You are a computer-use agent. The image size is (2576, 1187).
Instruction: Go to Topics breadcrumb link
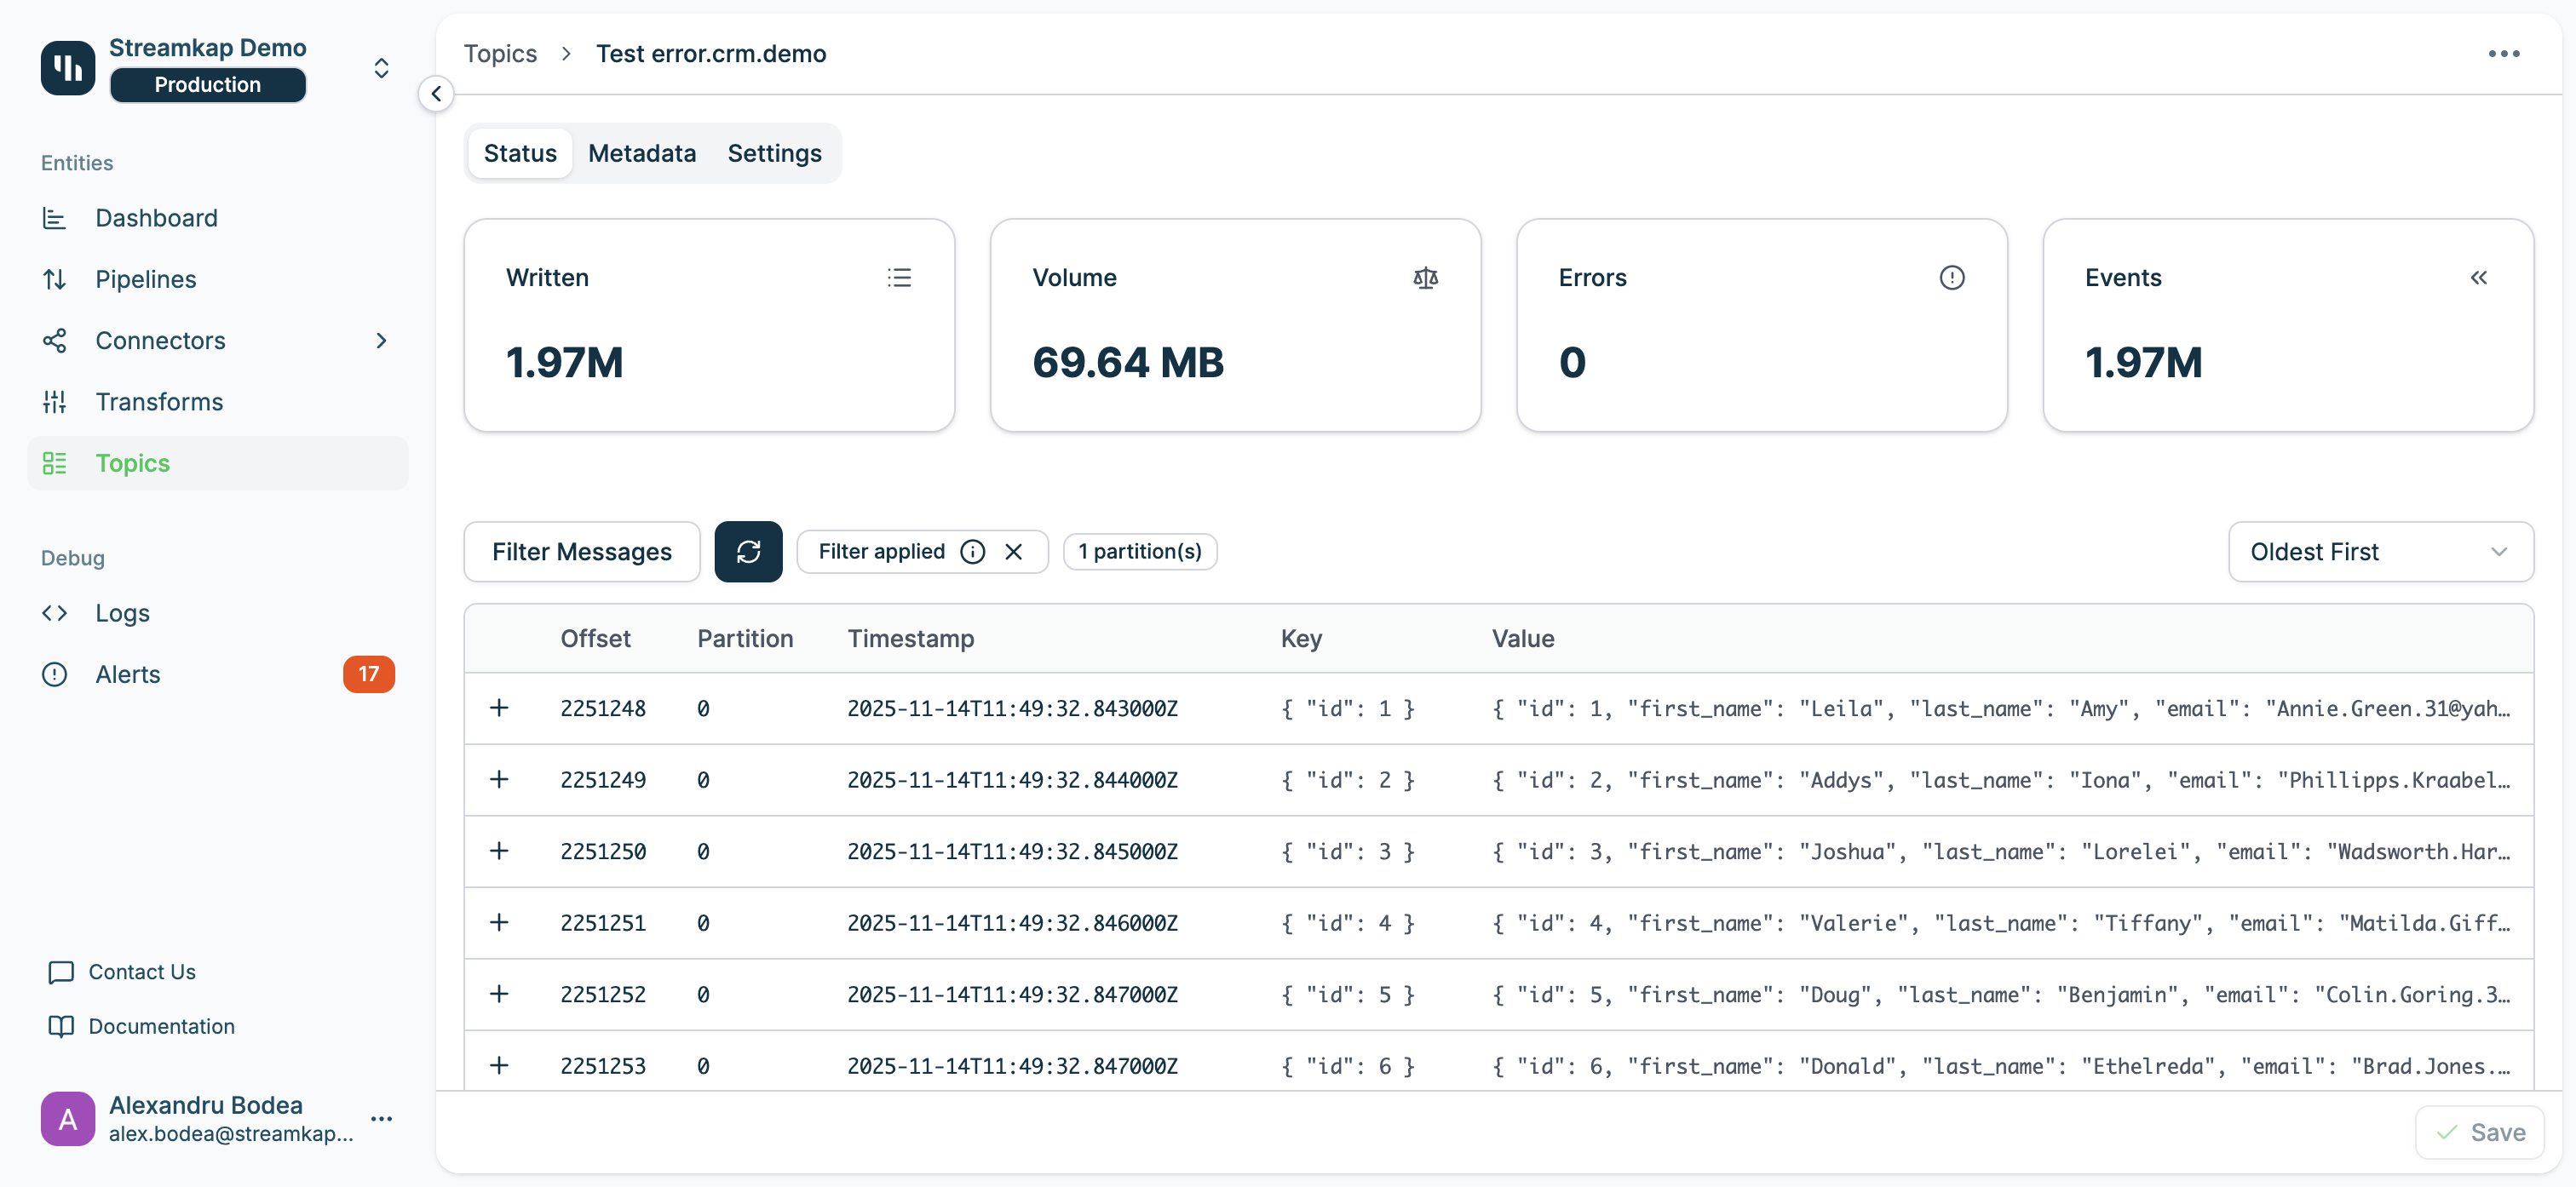coord(500,54)
